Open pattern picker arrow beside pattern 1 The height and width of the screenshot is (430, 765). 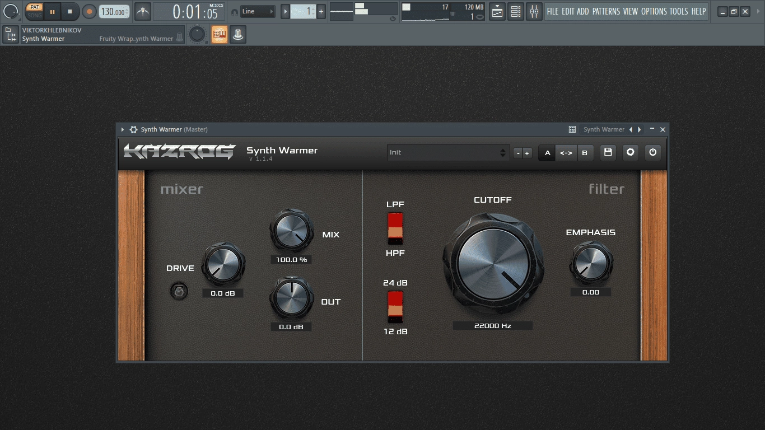click(x=286, y=11)
